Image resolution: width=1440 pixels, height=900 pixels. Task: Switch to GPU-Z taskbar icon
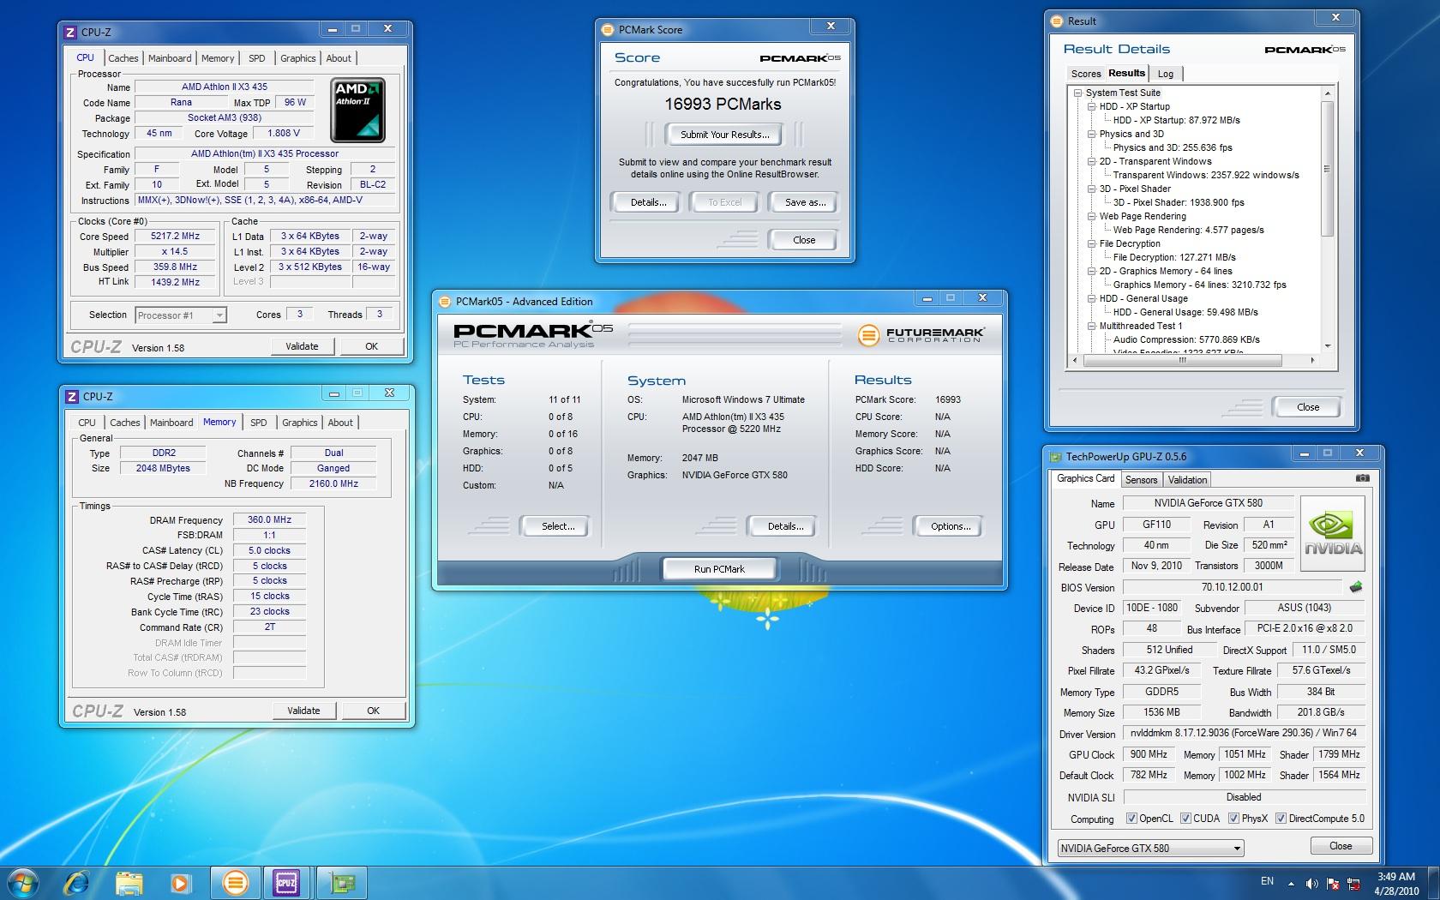click(341, 882)
